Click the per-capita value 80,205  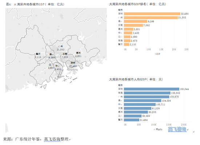coord(152,112)
